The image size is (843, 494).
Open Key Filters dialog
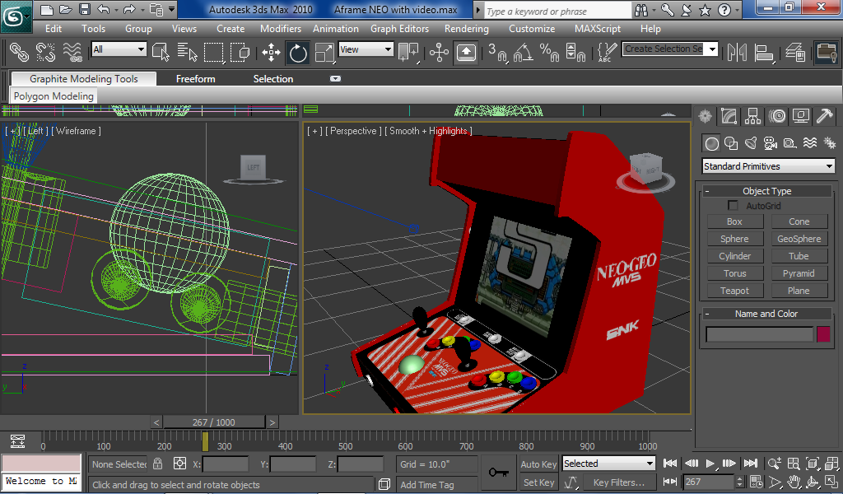click(x=618, y=482)
